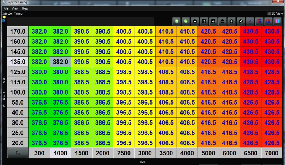Click the up-arrow increase cells button
Image resolution: width=285 pixels, height=165 pixels.
pyautogui.click(x=204, y=21)
